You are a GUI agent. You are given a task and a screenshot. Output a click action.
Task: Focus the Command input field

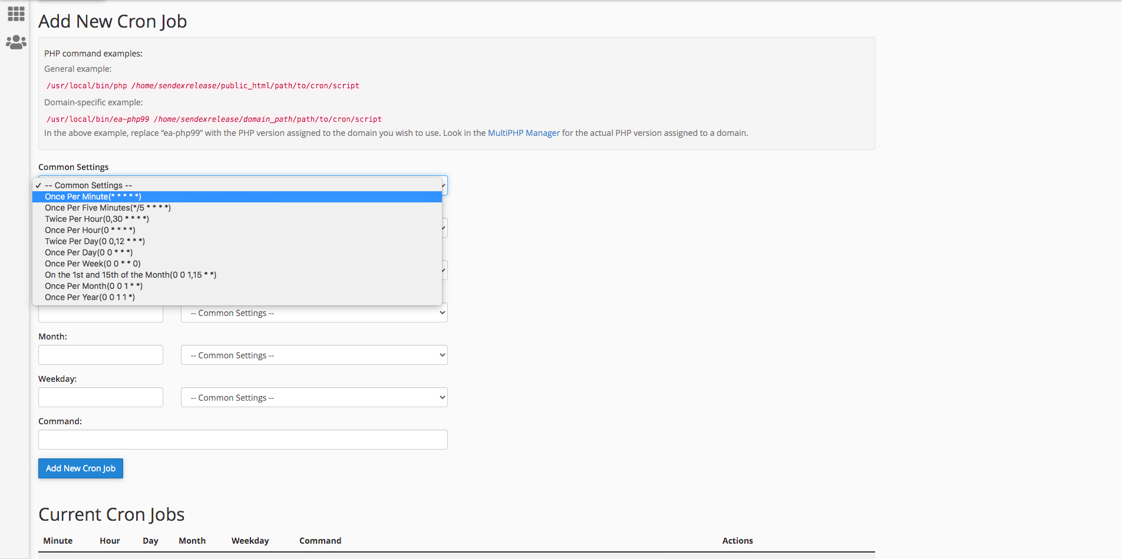point(243,440)
